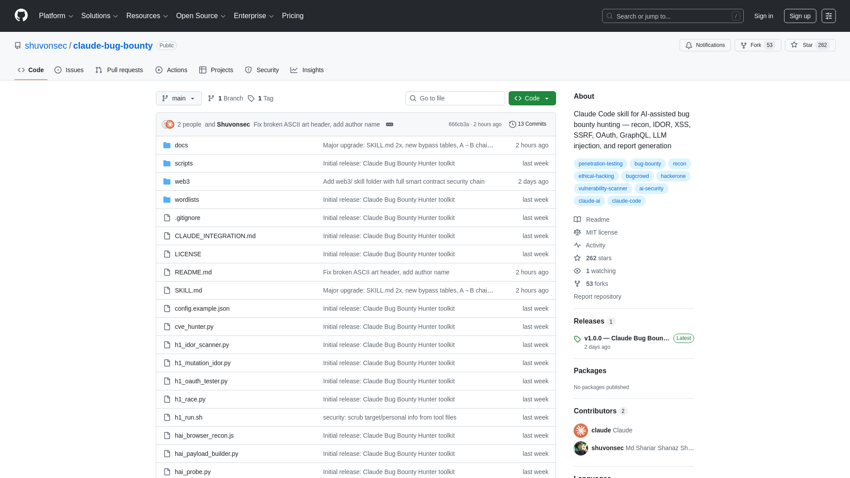Open the main branch dropdown

(x=178, y=98)
